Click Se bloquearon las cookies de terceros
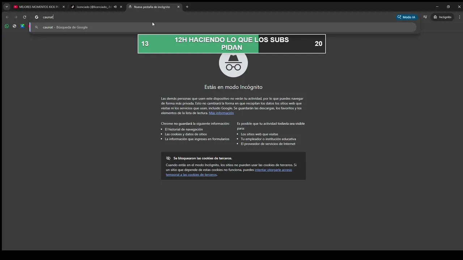This screenshot has width=463, height=260. pyautogui.click(x=203, y=158)
